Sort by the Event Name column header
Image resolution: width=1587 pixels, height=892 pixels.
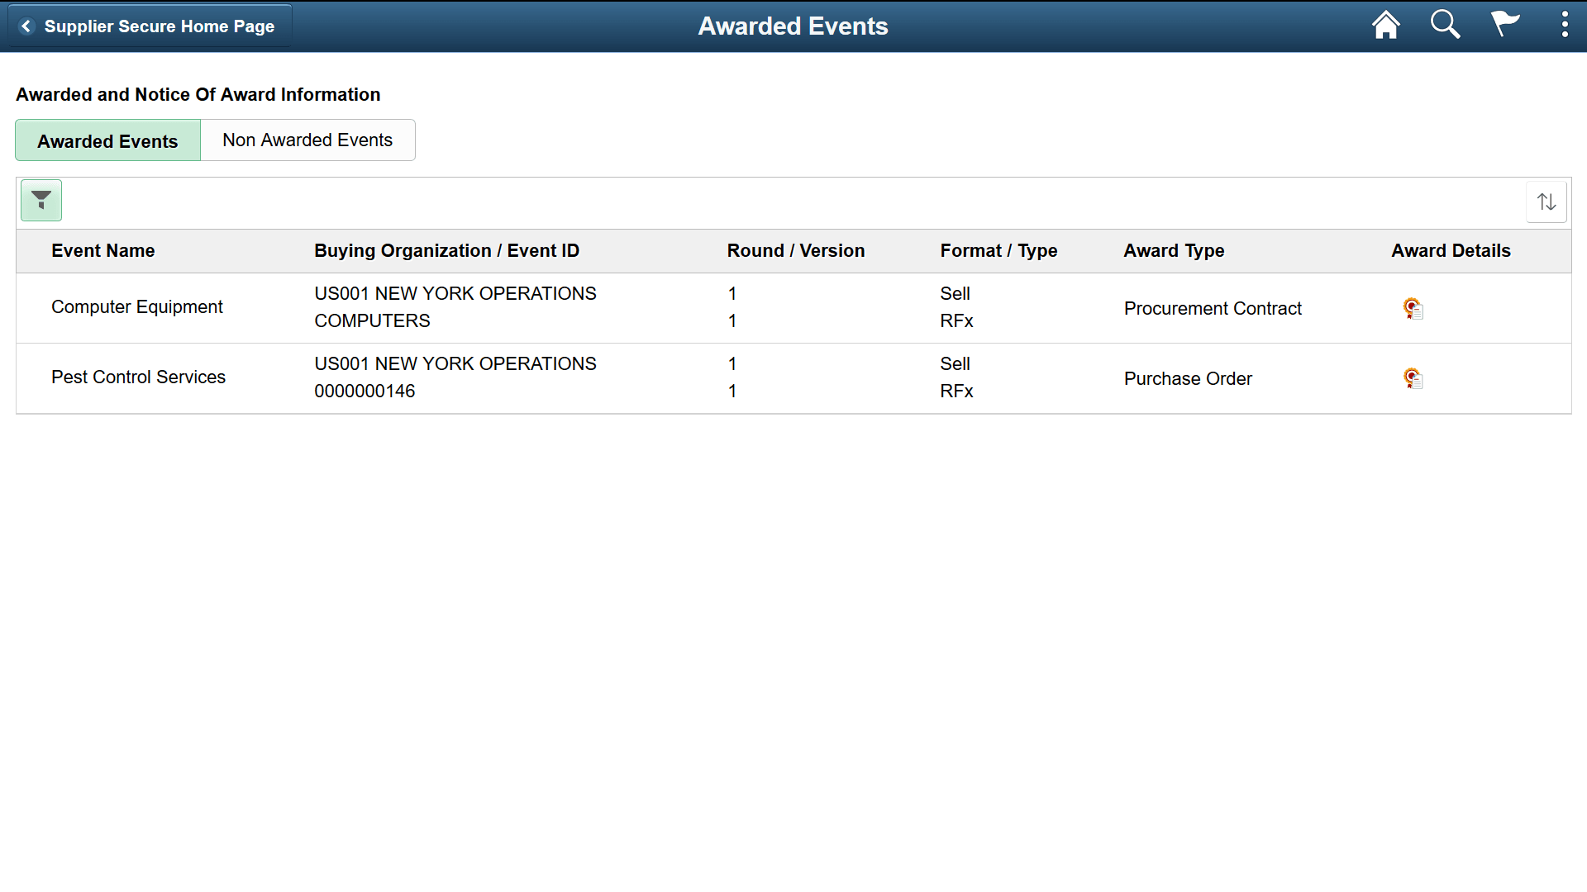[x=102, y=250]
